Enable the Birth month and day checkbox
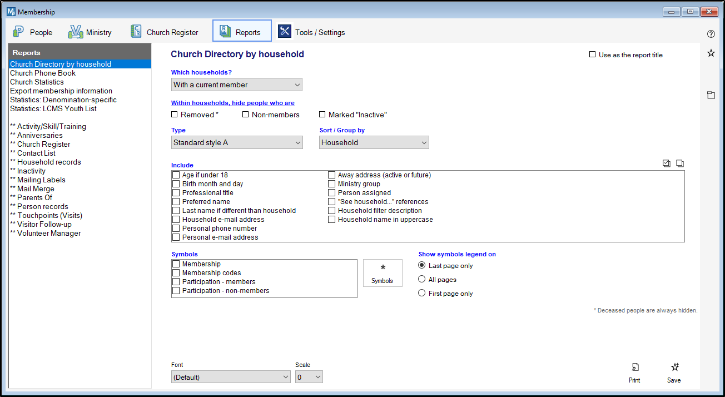The image size is (725, 397). coord(176,184)
